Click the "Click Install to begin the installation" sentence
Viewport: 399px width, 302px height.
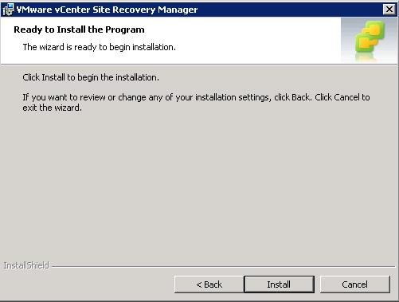(x=91, y=77)
